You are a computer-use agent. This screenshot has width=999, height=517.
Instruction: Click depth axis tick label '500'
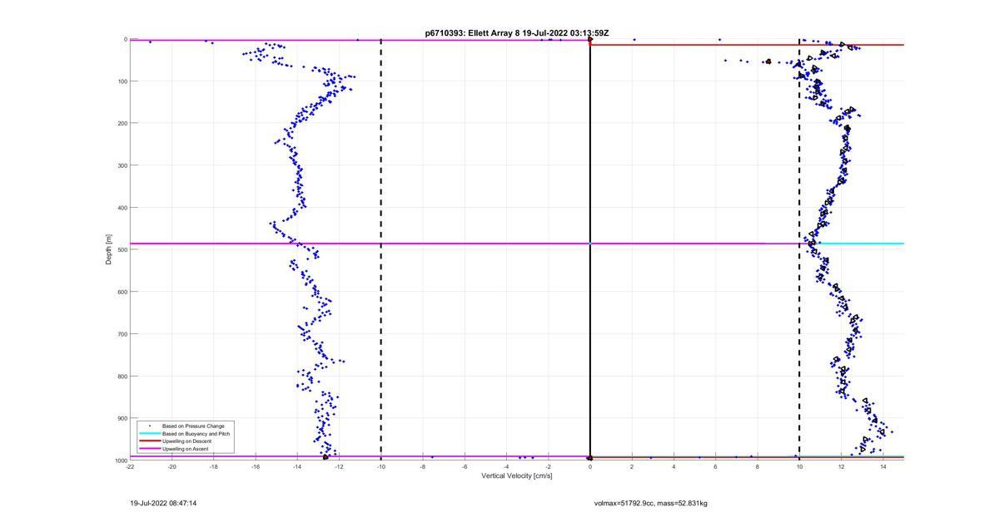(x=122, y=249)
